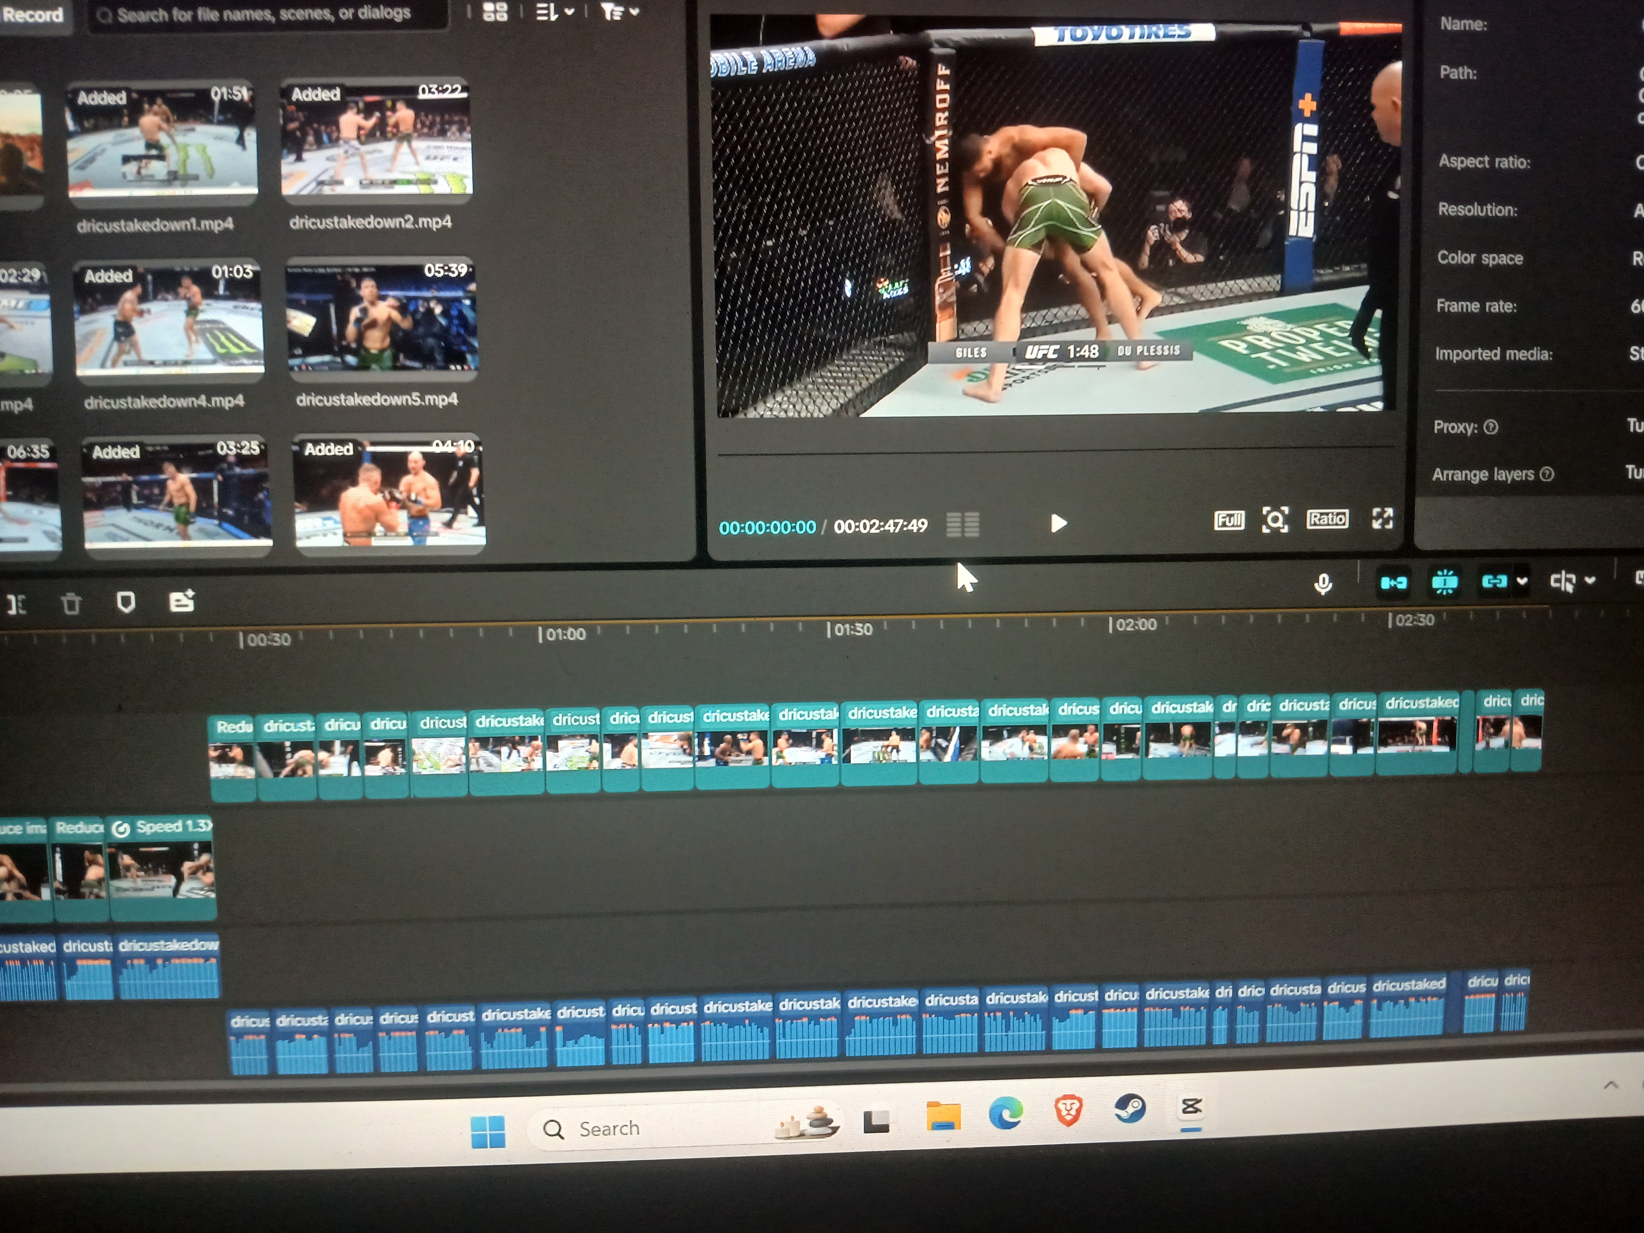Viewport: 1644px width, 1233px height.
Task: Toggle the main track magnet
Action: tap(1393, 583)
